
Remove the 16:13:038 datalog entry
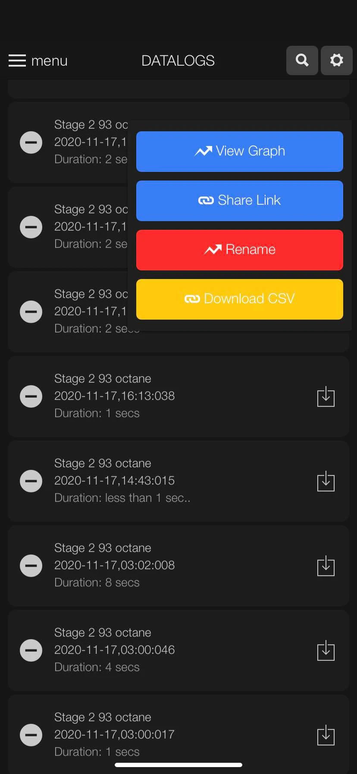point(31,397)
